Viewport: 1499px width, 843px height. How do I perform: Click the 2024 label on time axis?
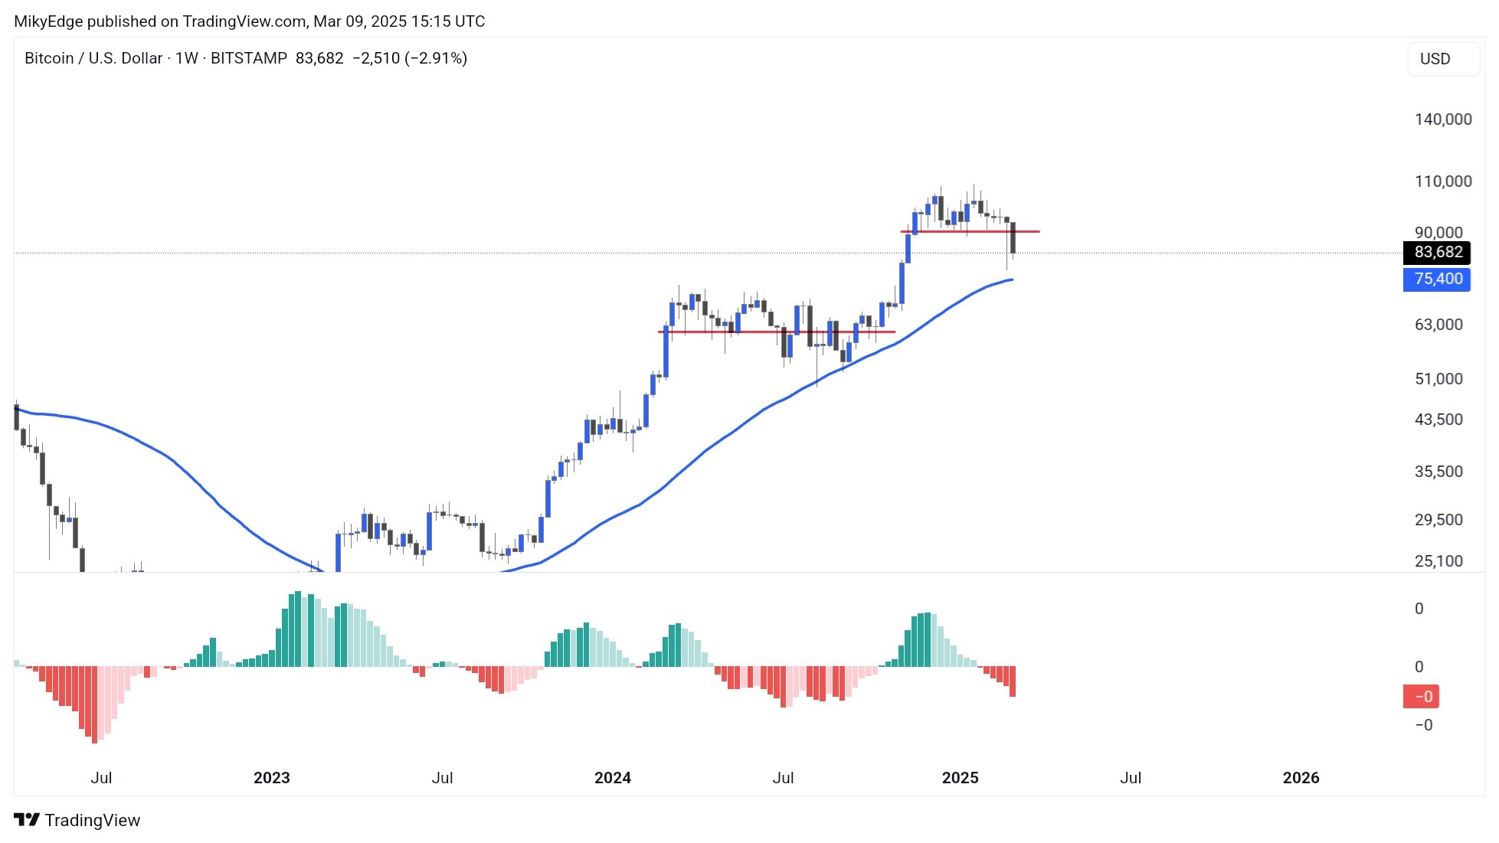(x=613, y=778)
